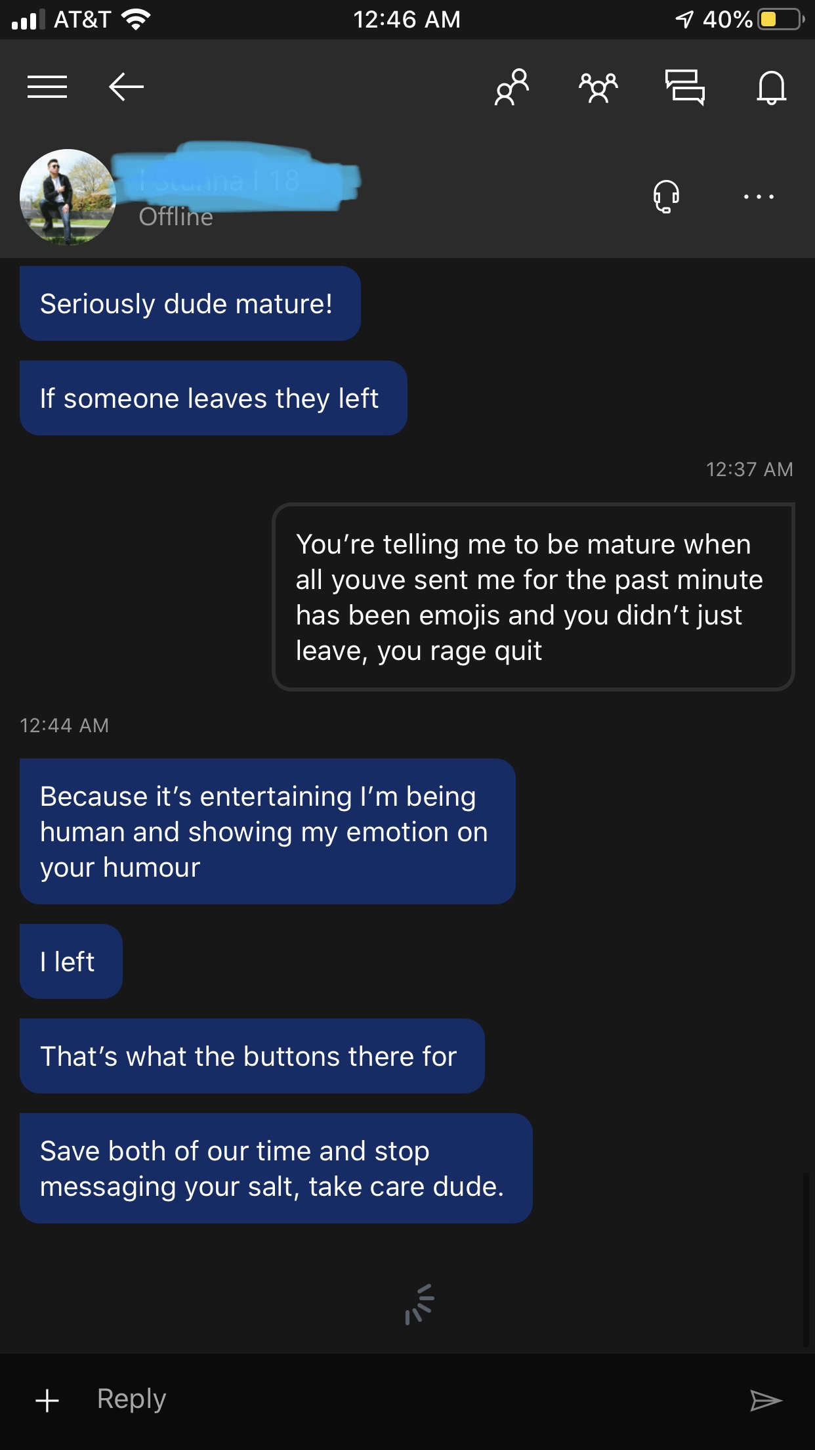
Task: Open the three-person group icon
Action: [x=598, y=87]
